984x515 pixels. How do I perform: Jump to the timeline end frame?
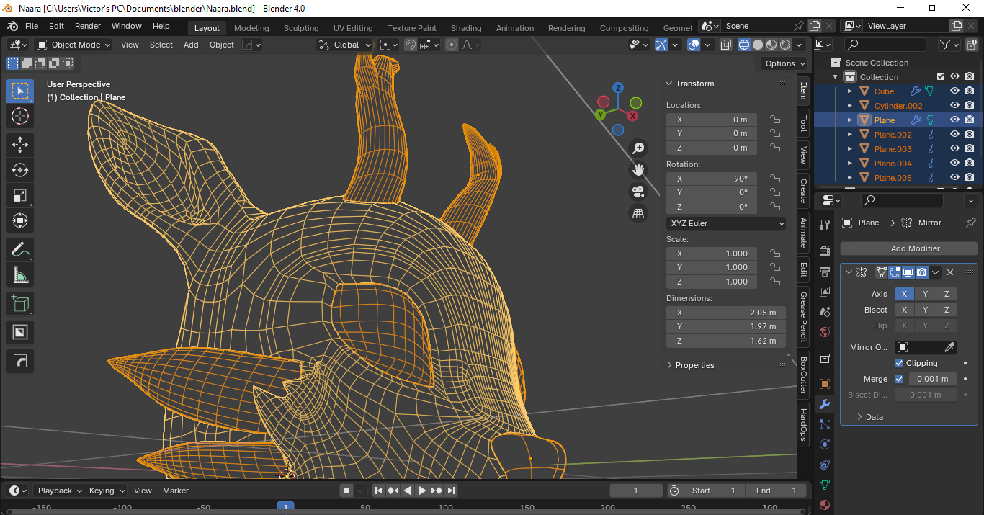[x=451, y=491]
